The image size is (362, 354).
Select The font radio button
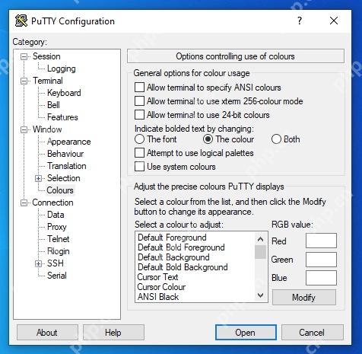139,139
